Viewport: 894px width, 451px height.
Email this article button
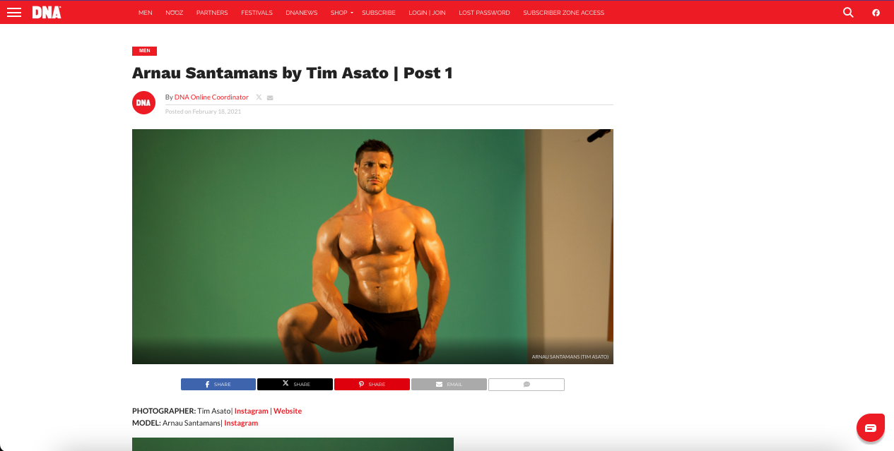[x=449, y=385]
